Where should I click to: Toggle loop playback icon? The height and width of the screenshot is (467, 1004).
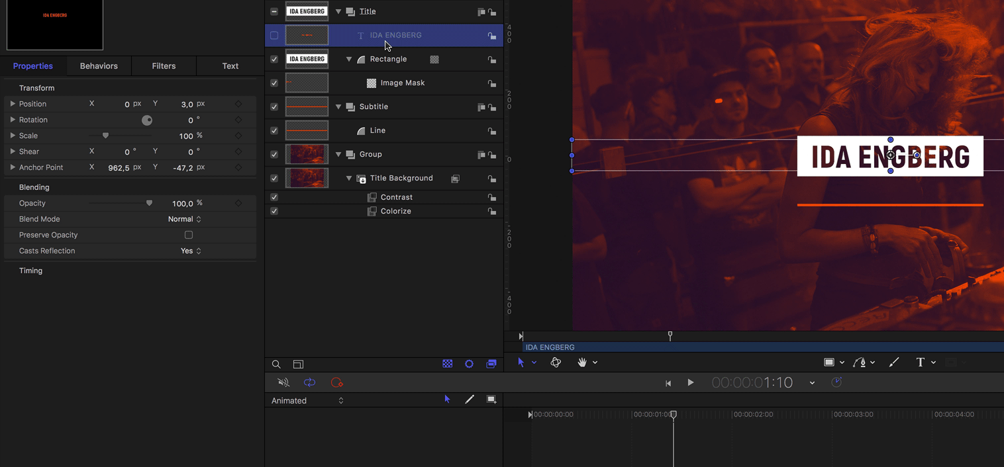(309, 382)
